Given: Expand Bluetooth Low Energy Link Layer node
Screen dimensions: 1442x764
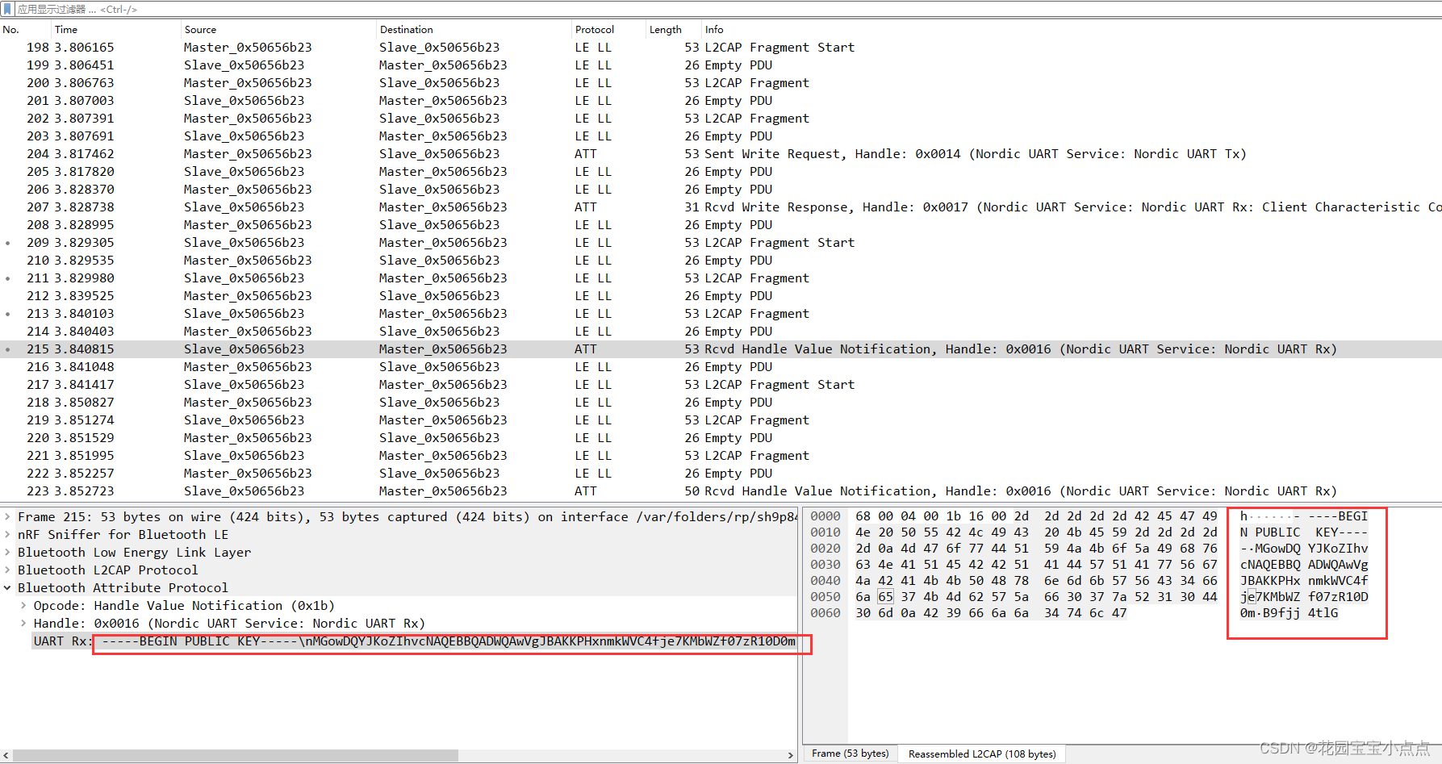Looking at the screenshot, I should pos(7,553).
